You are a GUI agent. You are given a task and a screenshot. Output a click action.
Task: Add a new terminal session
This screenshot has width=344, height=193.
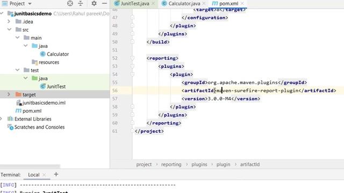tap(56, 174)
